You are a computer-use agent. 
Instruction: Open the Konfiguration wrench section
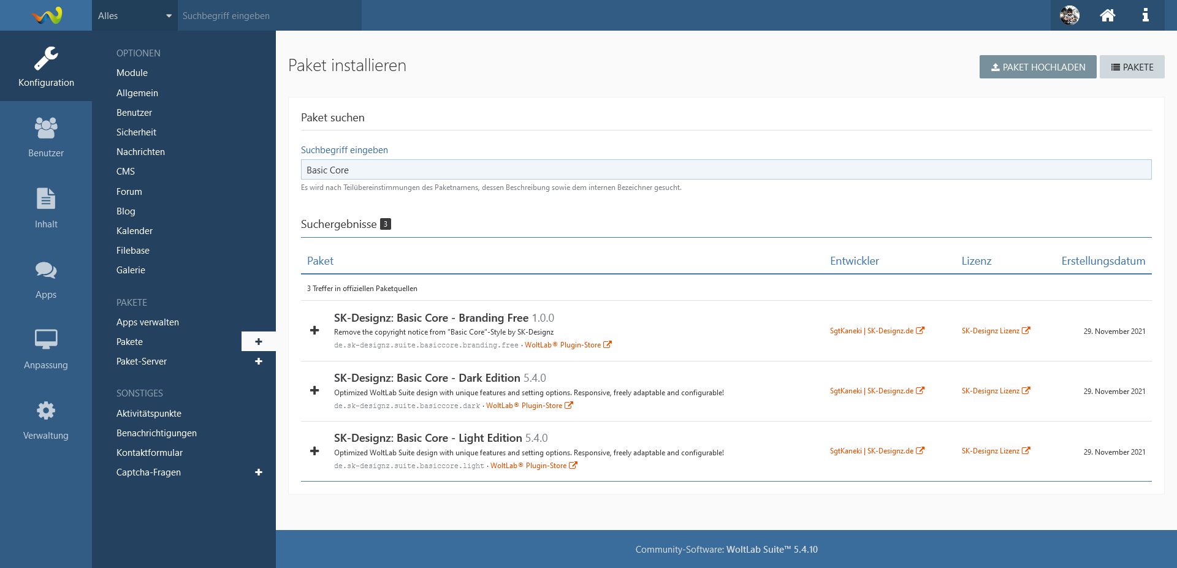pos(46,66)
